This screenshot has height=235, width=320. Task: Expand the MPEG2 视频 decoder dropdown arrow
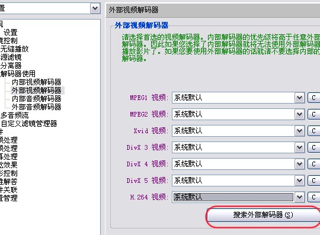tap(299, 114)
